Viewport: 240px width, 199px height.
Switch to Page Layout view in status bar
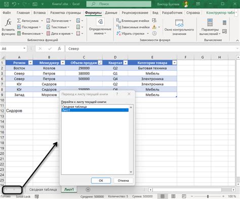[173, 196]
